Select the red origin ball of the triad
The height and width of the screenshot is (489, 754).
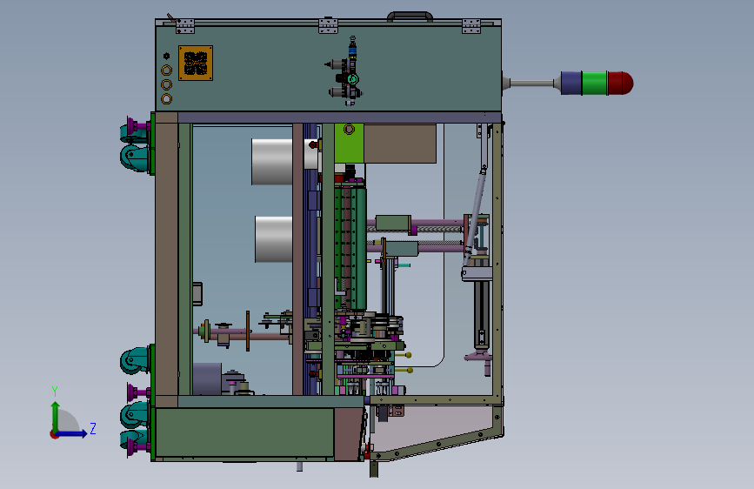click(x=54, y=434)
